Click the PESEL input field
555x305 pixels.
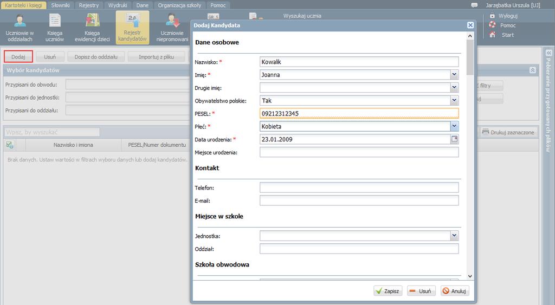tap(359, 113)
